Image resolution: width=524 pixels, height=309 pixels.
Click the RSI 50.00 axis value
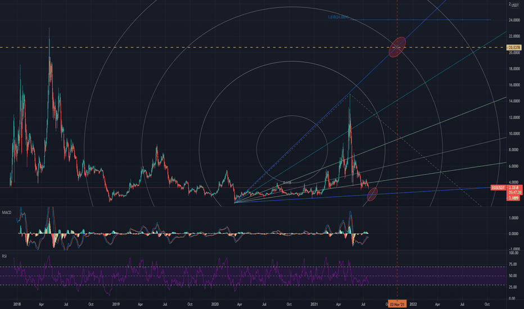(514, 276)
